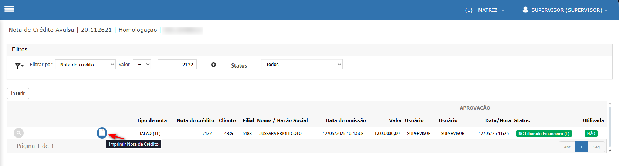Viewport: 619px width, 166px height.
Task: Click the valor input field containing 2132
Action: (x=177, y=65)
